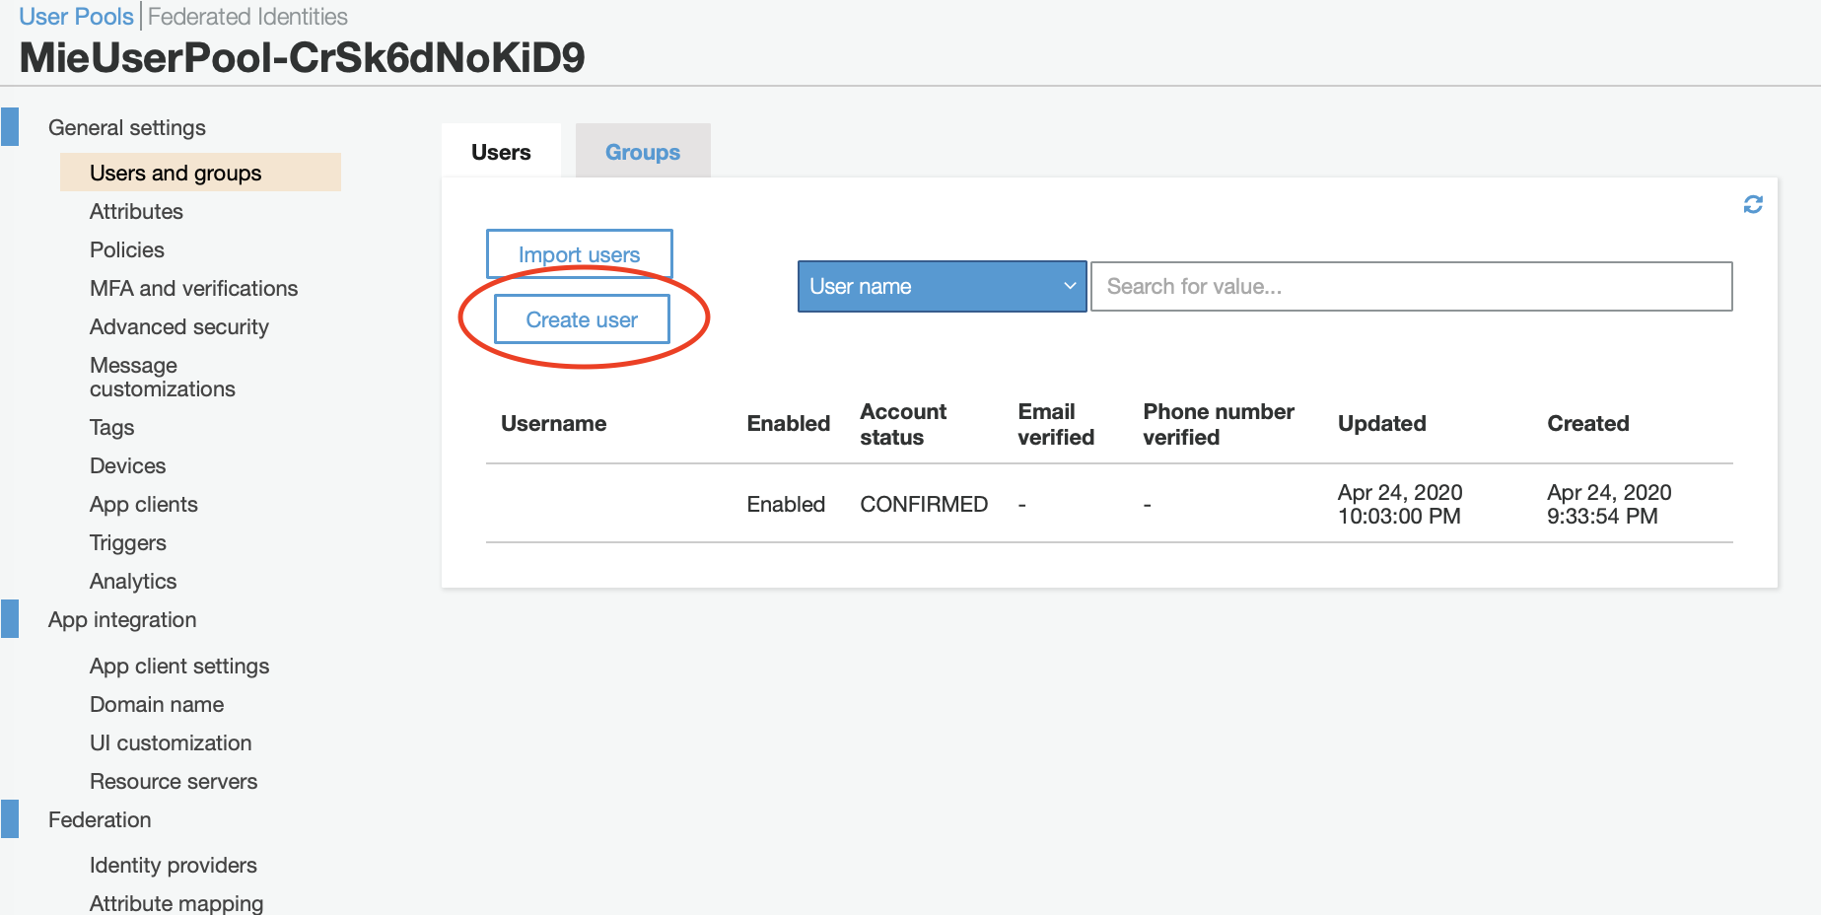1821x915 pixels.
Task: Click the Create user button
Action: pos(582,319)
